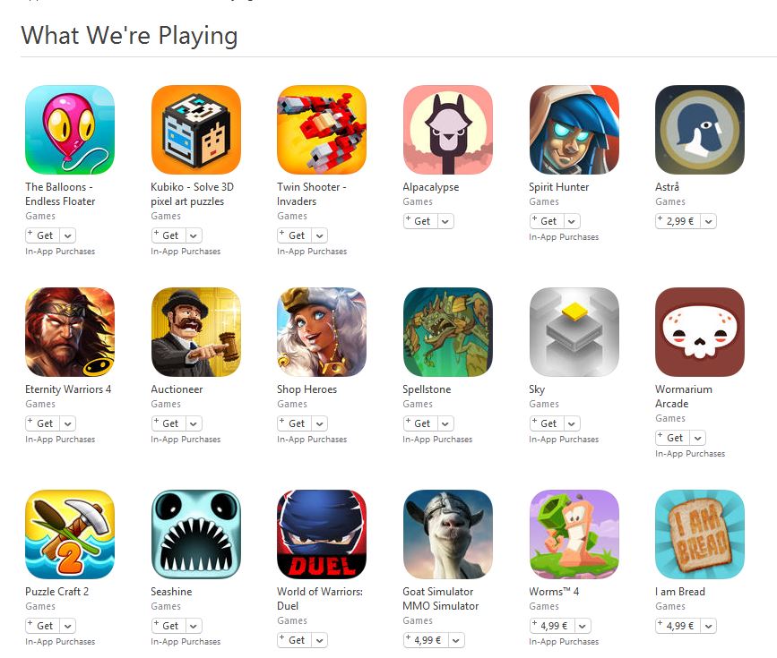777x658 pixels.
Task: Open The Balloons pink balloon app icon
Action: [x=70, y=130]
